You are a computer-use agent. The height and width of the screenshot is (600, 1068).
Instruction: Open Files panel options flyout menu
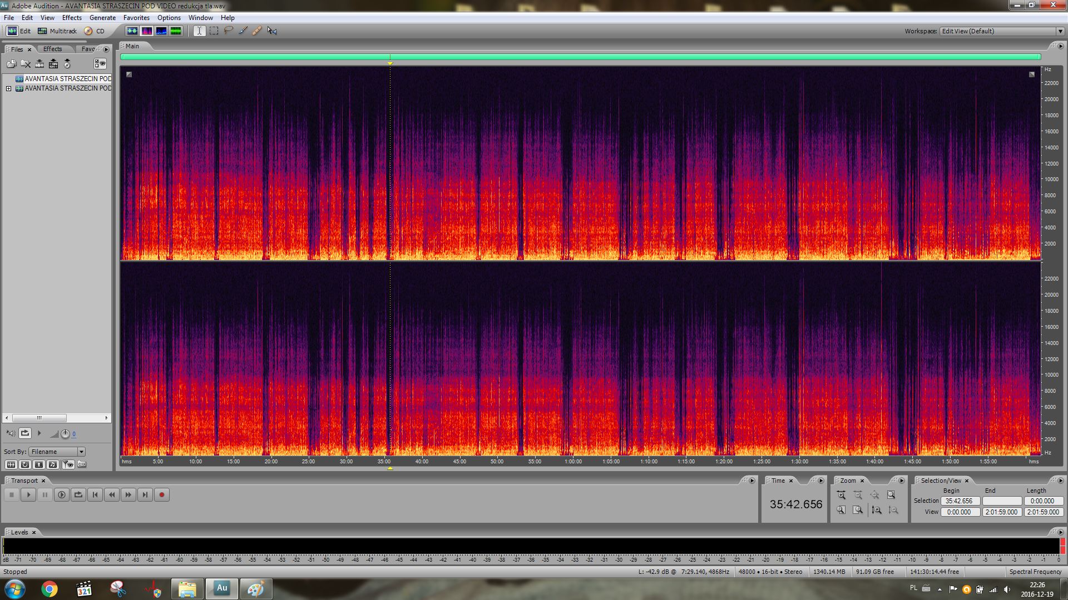[106, 49]
